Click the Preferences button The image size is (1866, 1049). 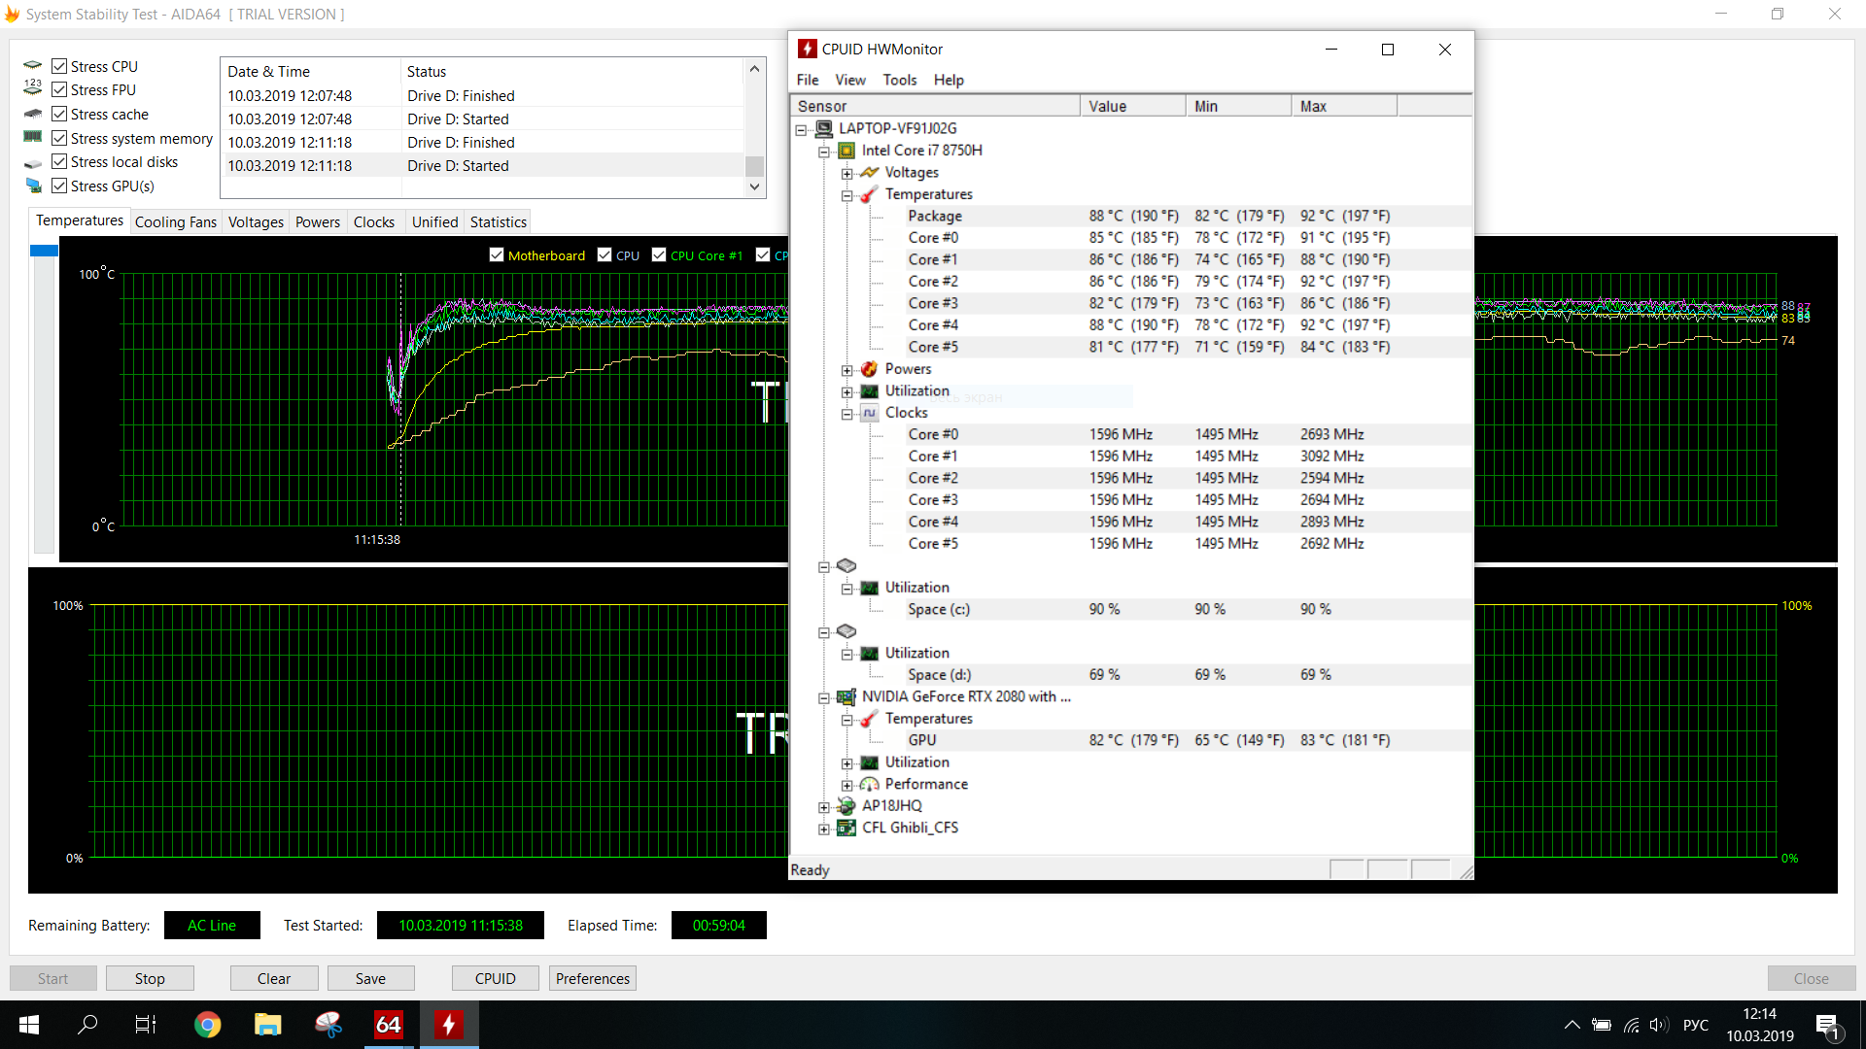pos(593,979)
